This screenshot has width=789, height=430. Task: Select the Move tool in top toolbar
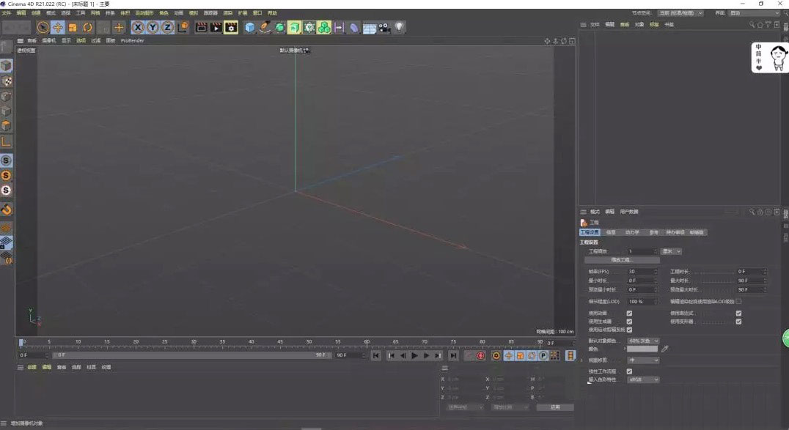[57, 27]
